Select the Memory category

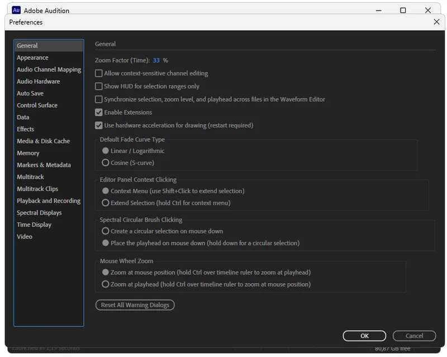point(49,153)
